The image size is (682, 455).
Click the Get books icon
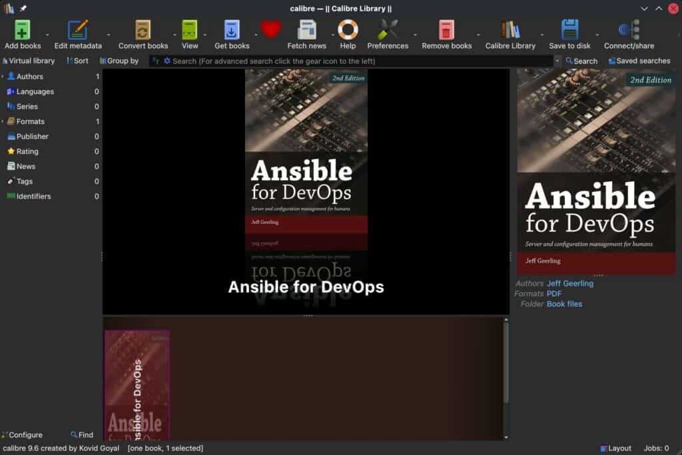[x=230, y=30]
